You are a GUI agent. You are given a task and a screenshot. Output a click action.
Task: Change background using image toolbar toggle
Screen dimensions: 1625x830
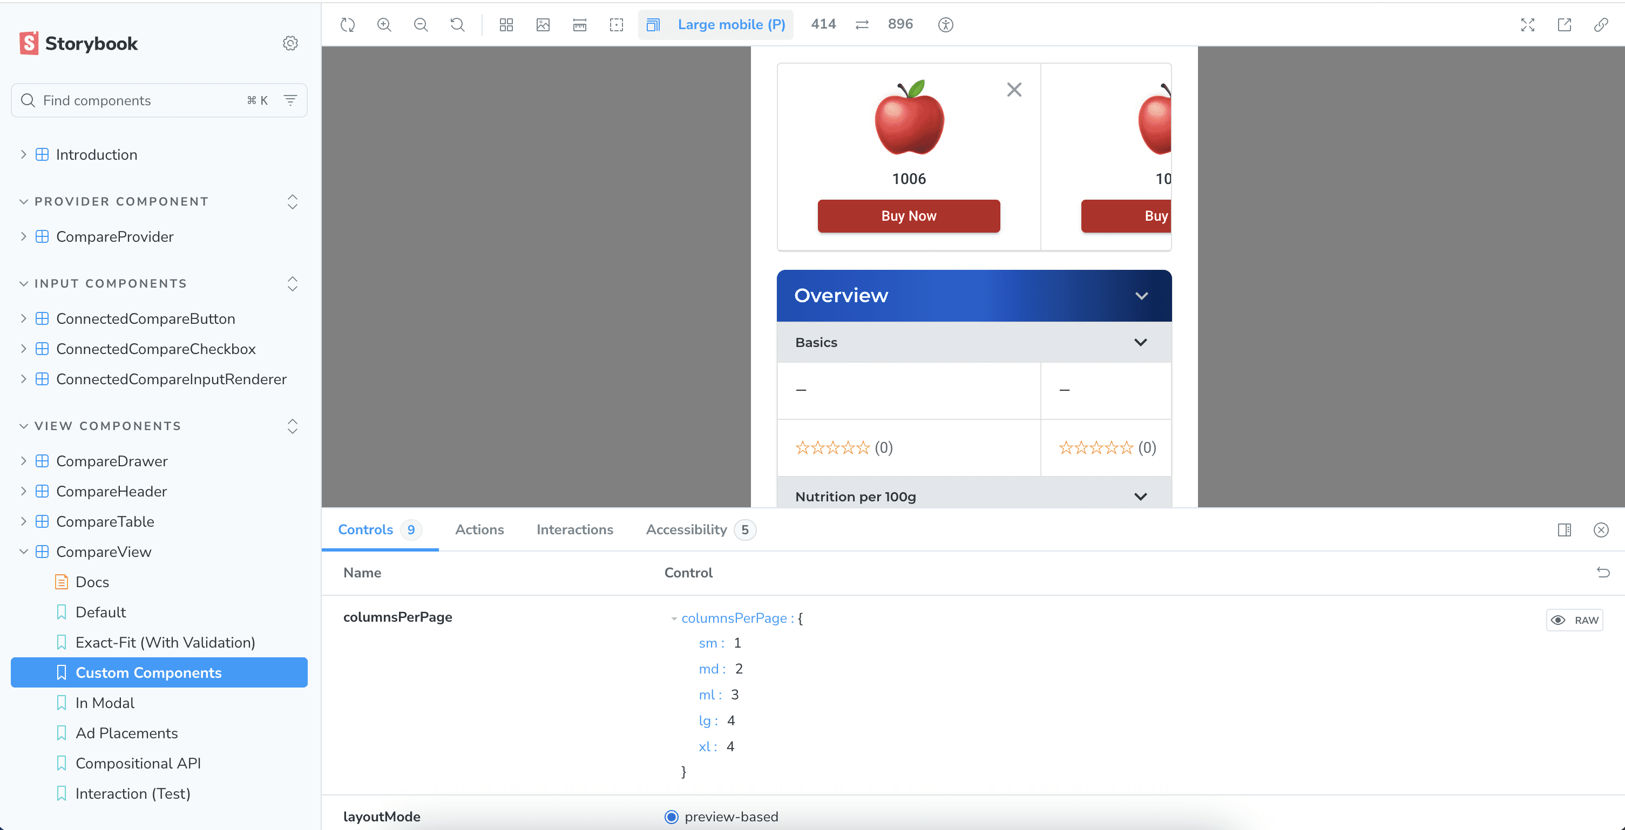pyautogui.click(x=543, y=25)
